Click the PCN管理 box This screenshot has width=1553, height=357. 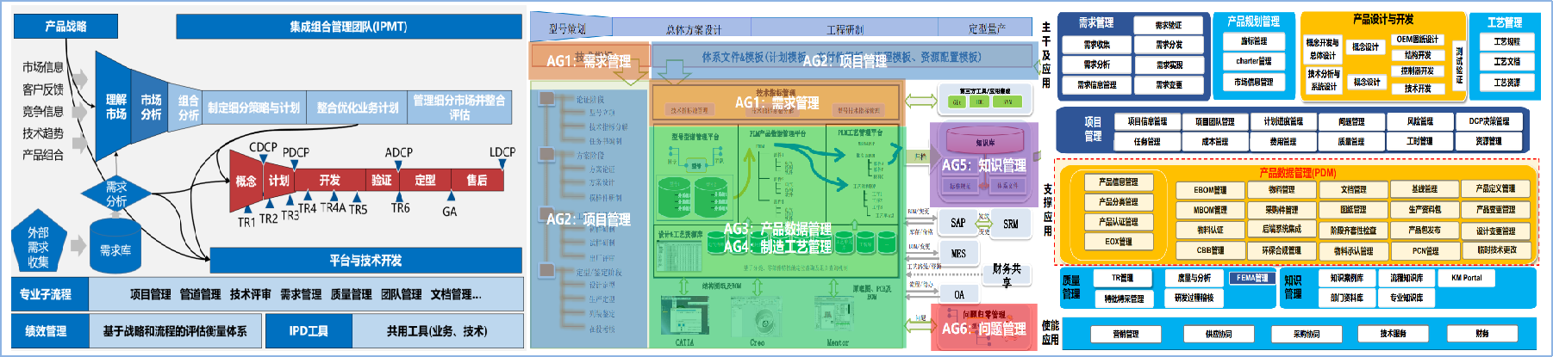[1425, 250]
